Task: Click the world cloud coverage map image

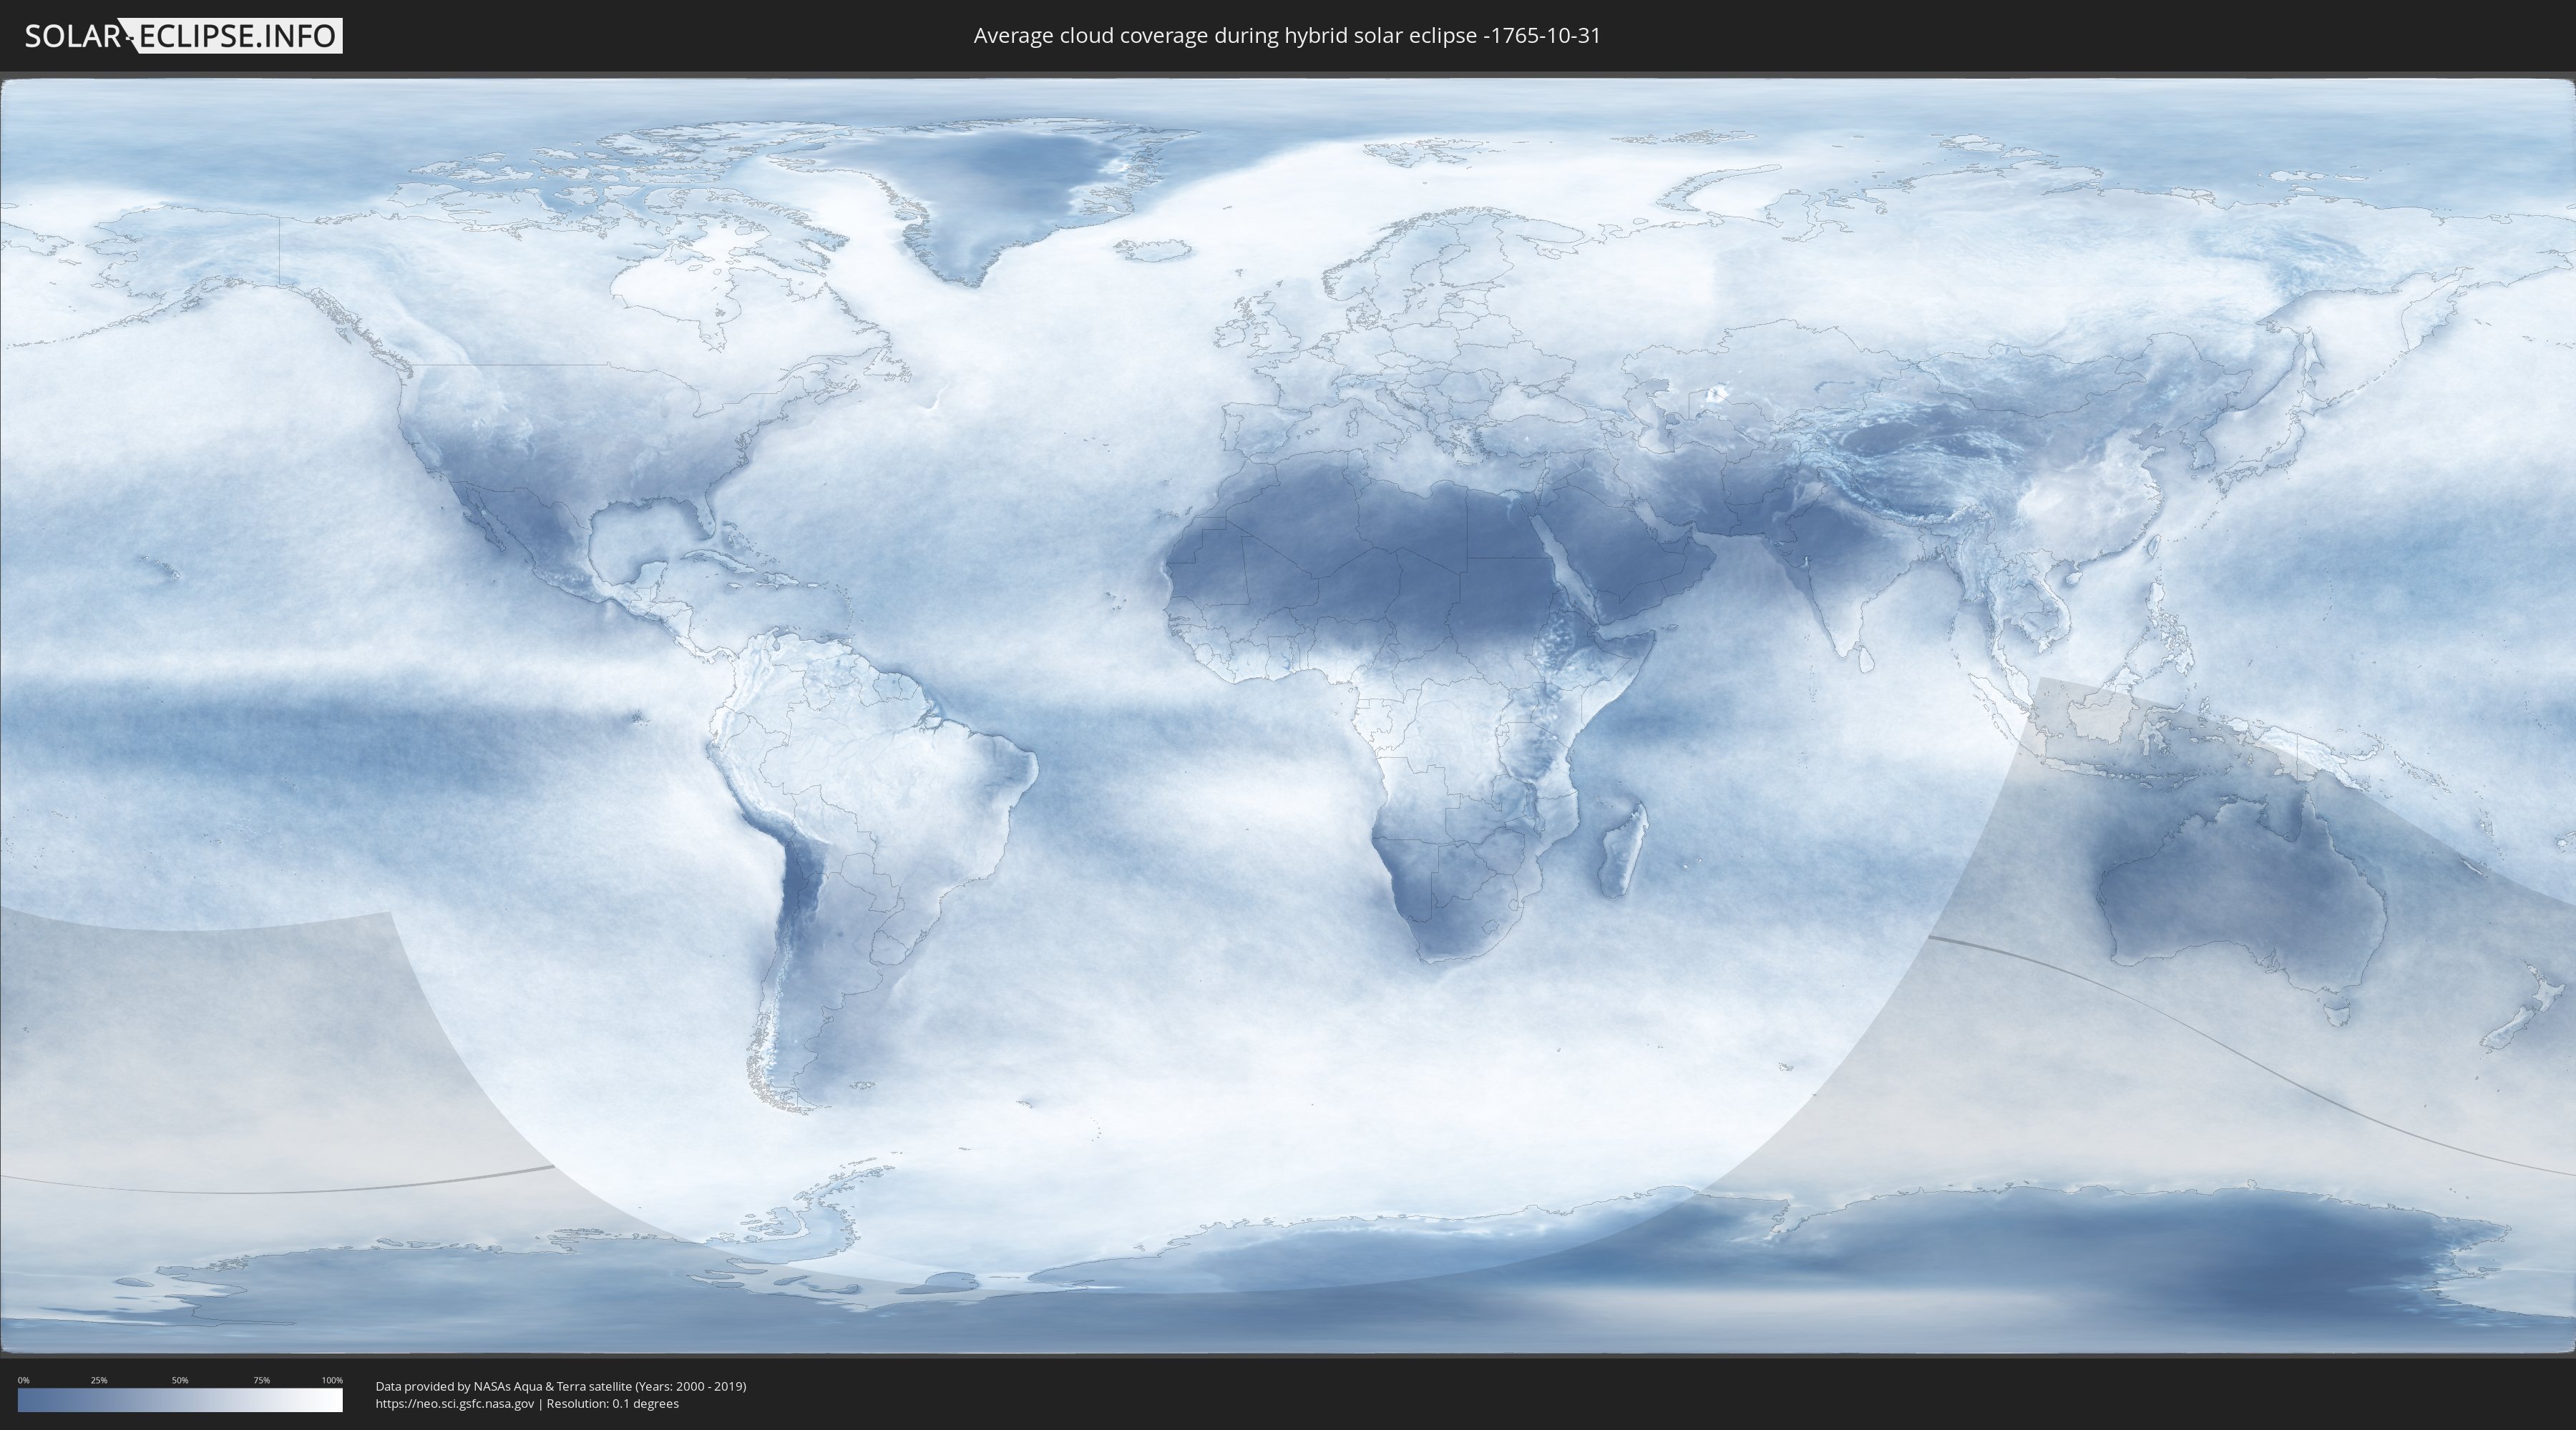Action: tap(1288, 716)
